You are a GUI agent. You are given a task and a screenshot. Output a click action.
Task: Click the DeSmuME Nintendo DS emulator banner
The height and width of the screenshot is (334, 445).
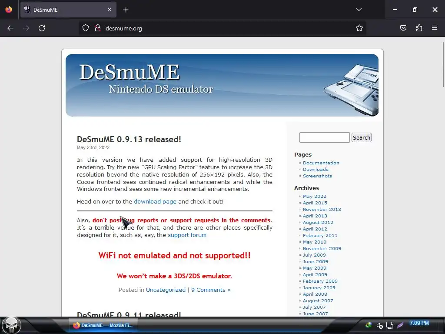222,85
